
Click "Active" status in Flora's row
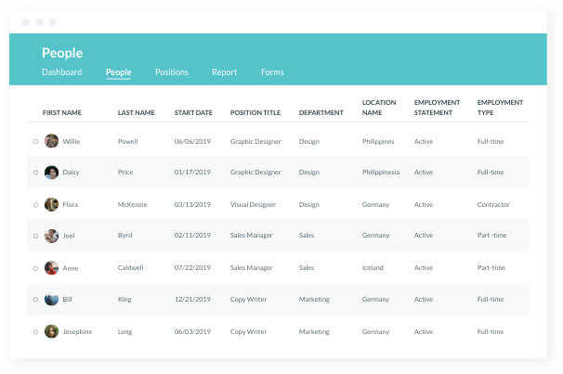424,205
